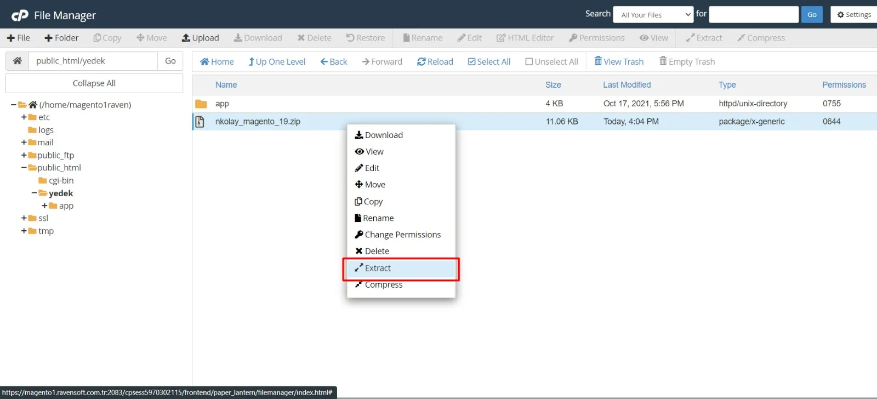This screenshot has width=877, height=399.
Task: Sort files by Last Modified column
Action: [627, 85]
